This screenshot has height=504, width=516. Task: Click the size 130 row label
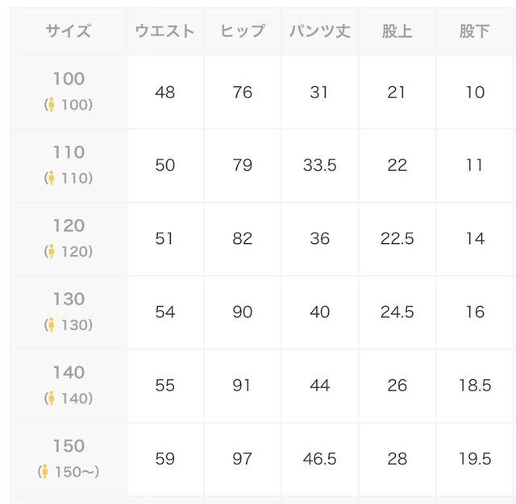point(69,300)
